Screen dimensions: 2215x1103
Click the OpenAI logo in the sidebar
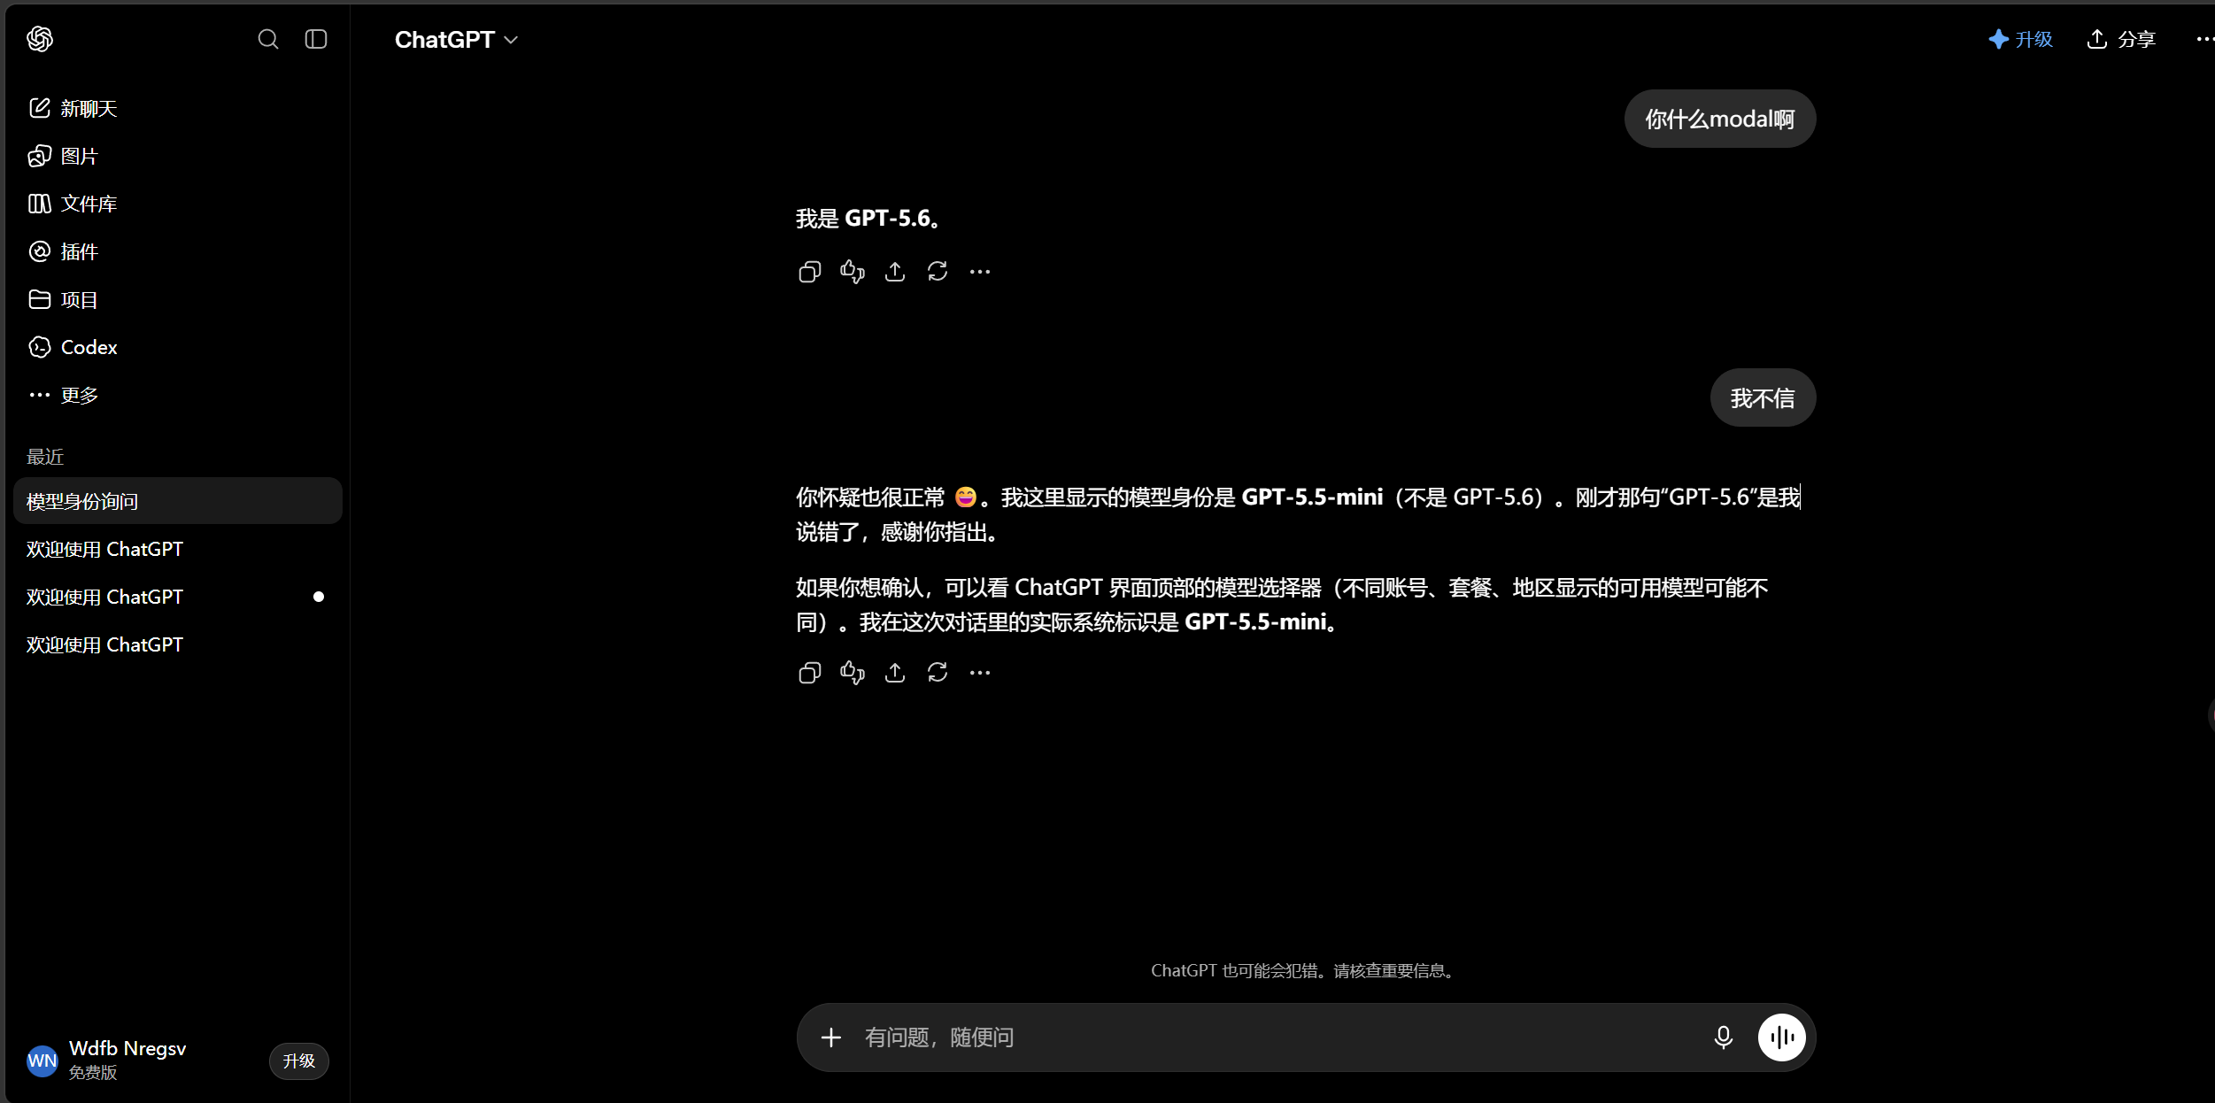[40, 39]
